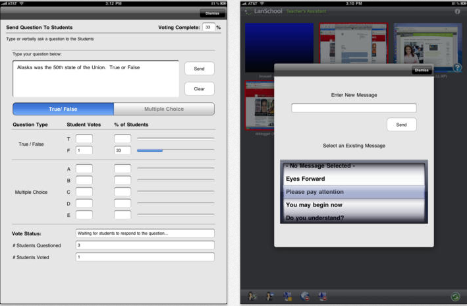The height and width of the screenshot is (306, 467).
Task: Select 'Eyes Forward' in message picker
Action: (354, 179)
